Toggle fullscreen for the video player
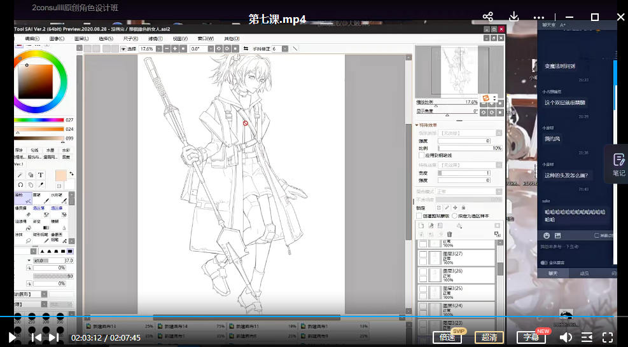 coord(608,337)
